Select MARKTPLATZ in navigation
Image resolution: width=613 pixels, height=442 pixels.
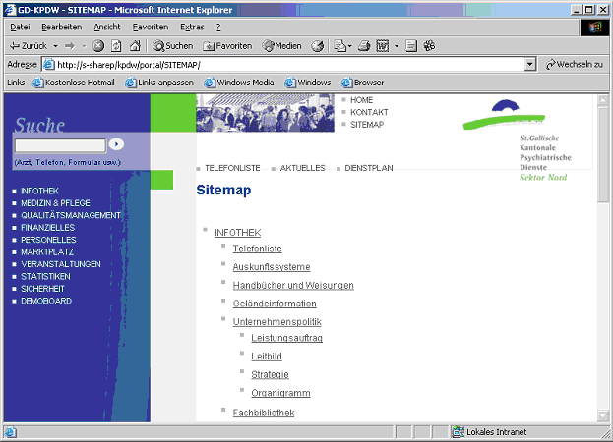tap(47, 252)
